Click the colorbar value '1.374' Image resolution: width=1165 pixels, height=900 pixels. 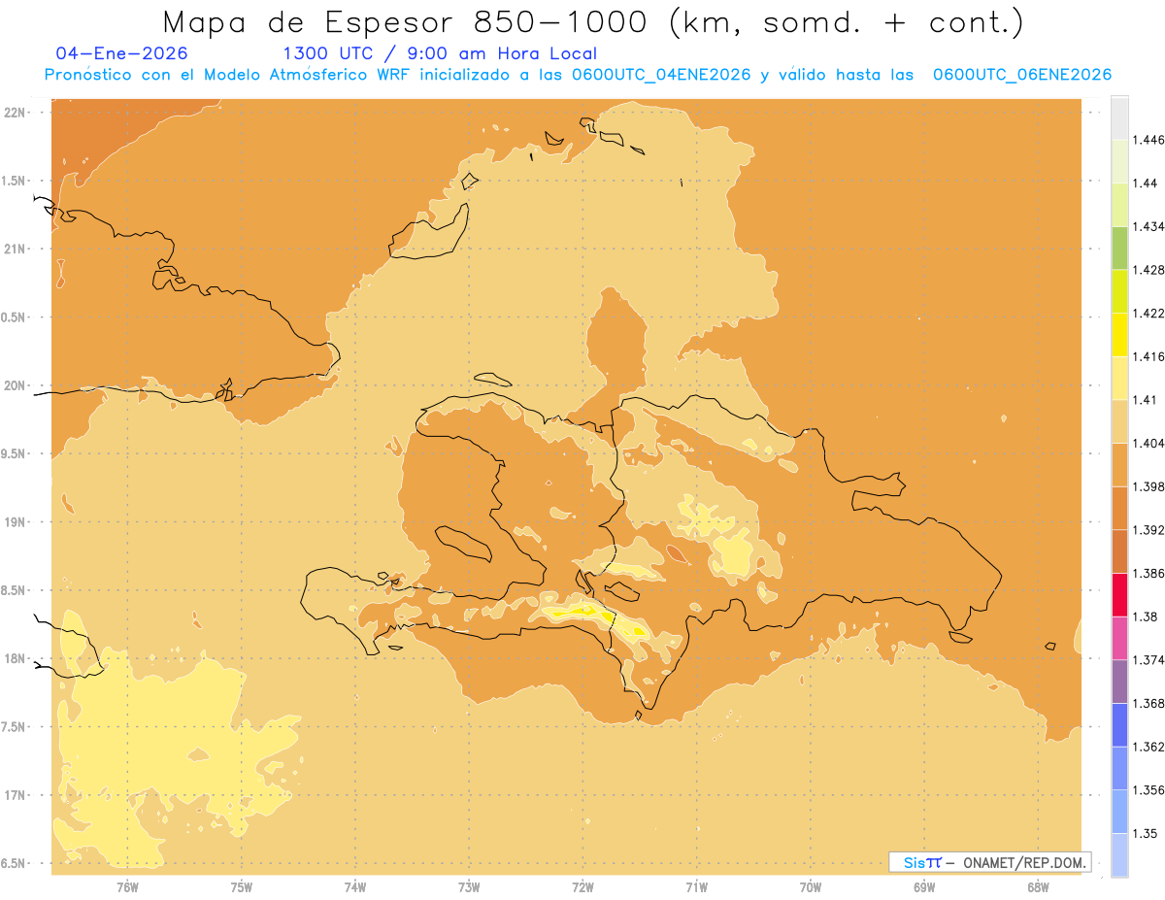(1148, 660)
